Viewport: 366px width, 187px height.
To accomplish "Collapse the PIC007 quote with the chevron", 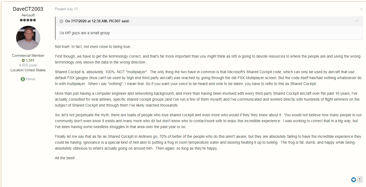I will tap(61, 21).
